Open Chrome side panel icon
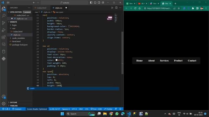 197,8
